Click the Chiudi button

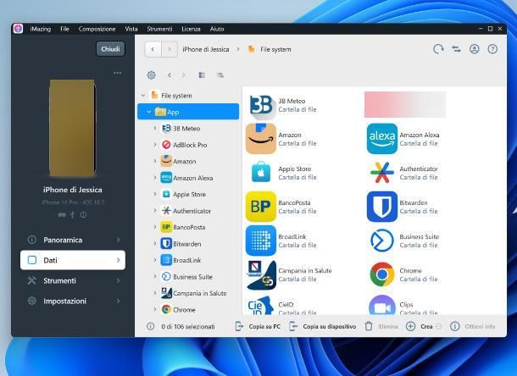point(110,49)
